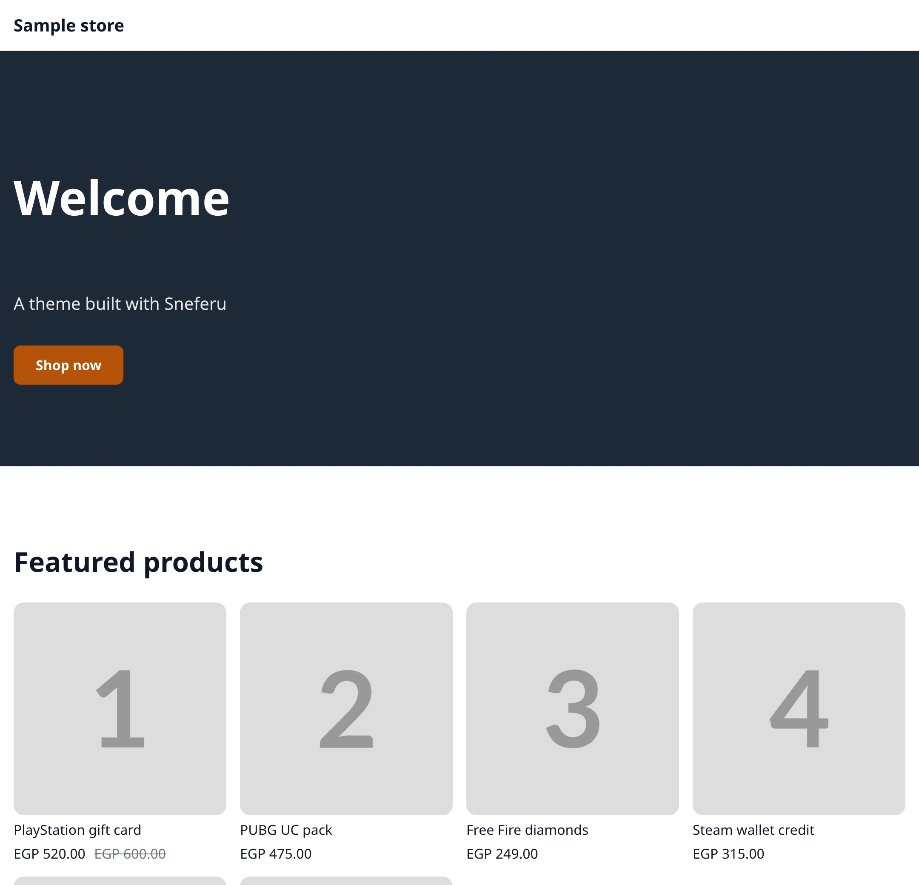The height and width of the screenshot is (885, 919).
Task: Click the 'A theme built with Sneferu' text
Action: [x=120, y=304]
